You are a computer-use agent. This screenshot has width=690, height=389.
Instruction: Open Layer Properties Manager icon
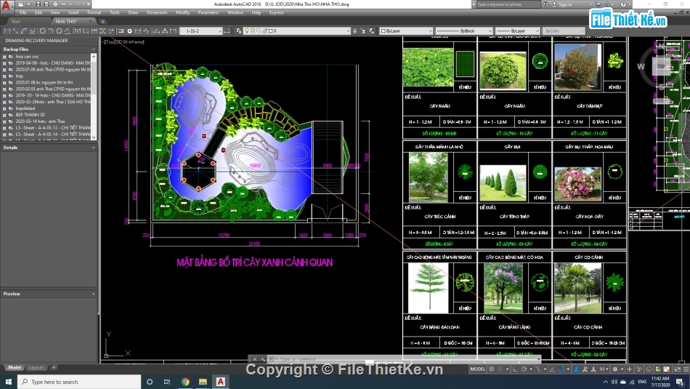pos(240,31)
